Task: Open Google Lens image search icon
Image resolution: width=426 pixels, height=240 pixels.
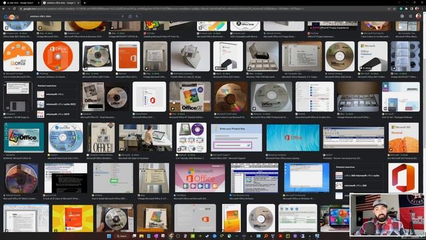Action: 130,16
